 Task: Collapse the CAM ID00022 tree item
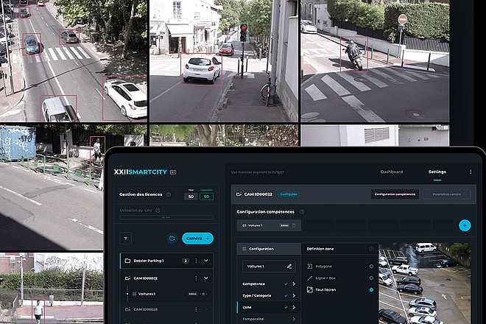point(206,278)
